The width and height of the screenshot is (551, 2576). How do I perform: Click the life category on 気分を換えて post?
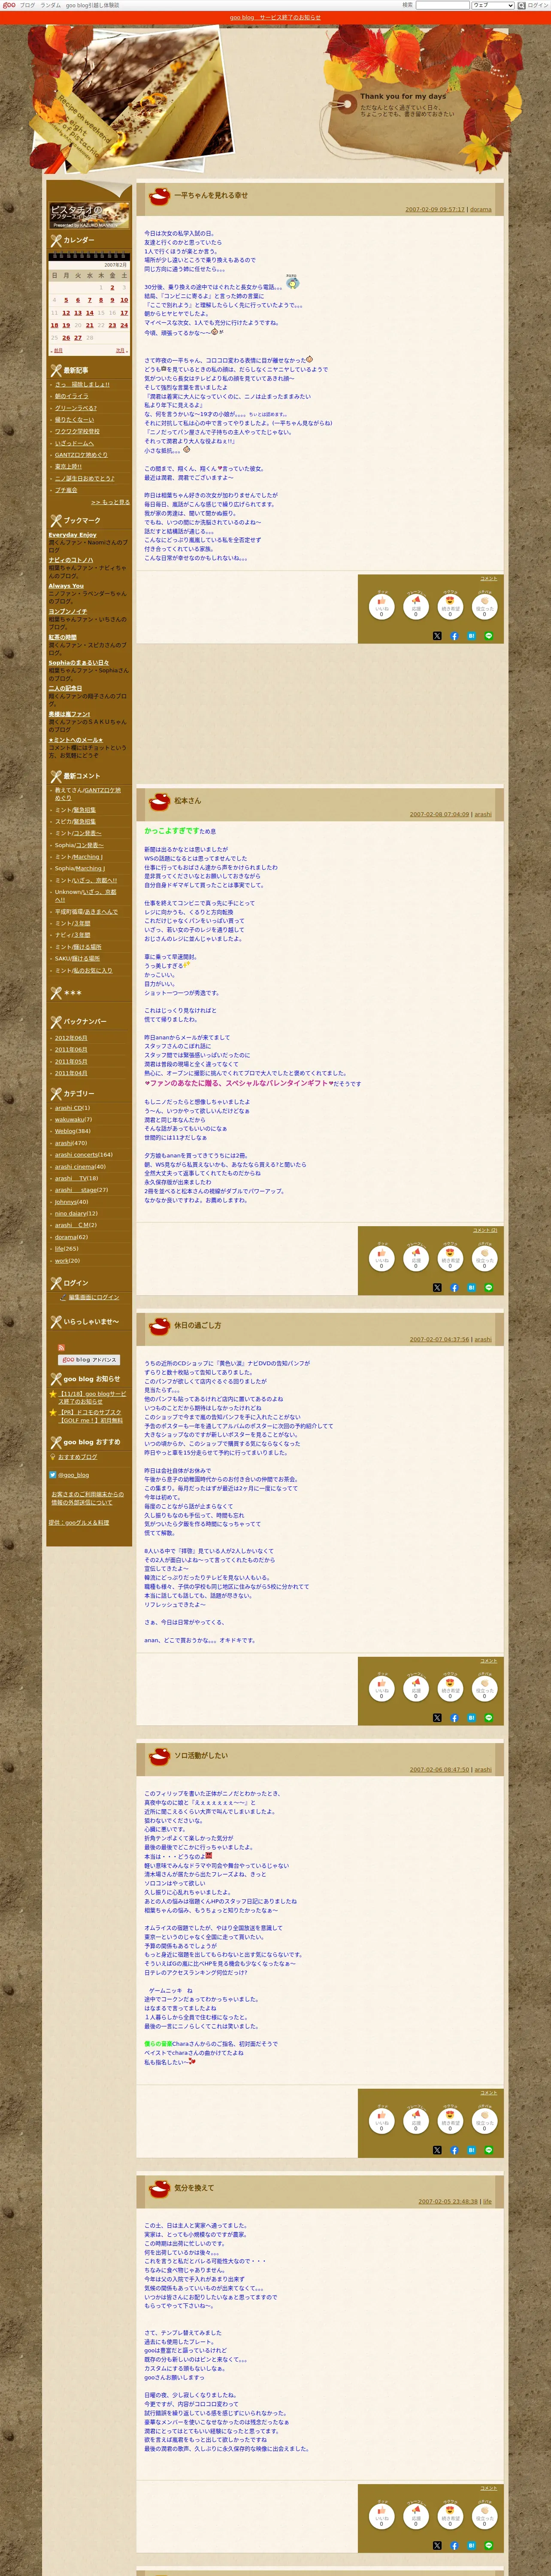[x=487, y=2202]
